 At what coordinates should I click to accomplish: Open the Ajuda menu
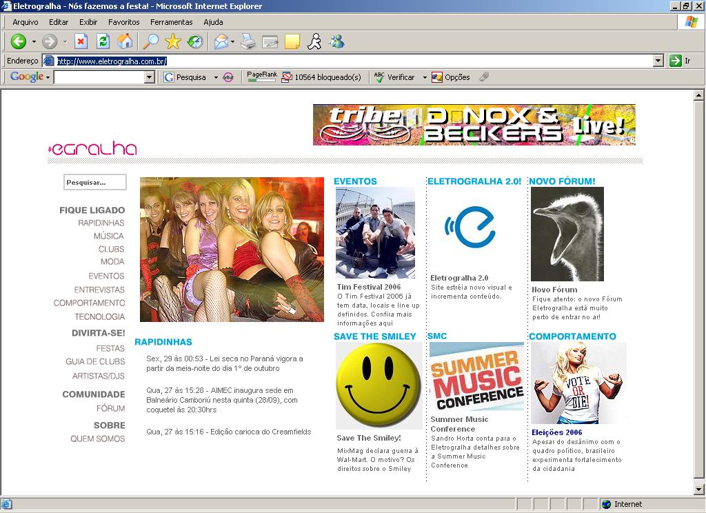214,22
